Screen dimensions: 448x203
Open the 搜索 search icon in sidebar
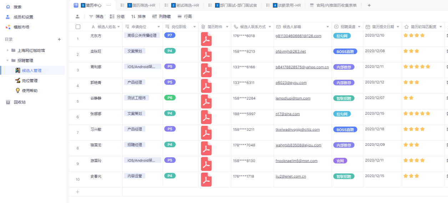(8, 7)
